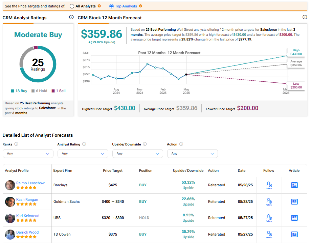Image resolution: width=310 pixels, height=243 pixels.
Task: Click Highest Price Target $430.00 value
Action: [125, 108]
